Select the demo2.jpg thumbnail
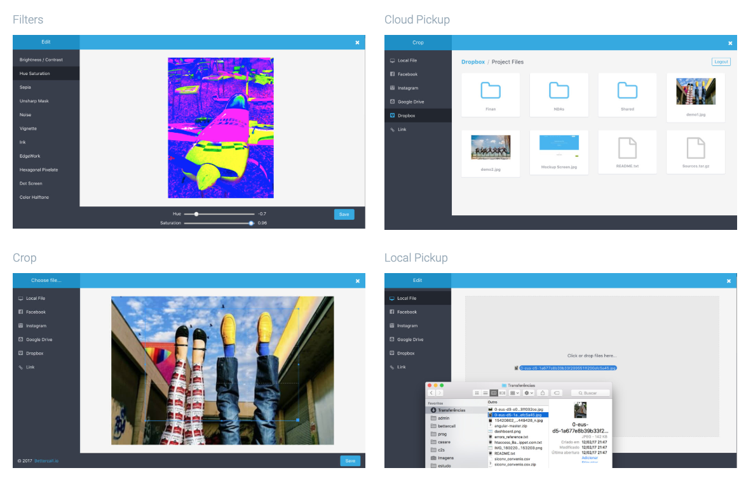Screen dimensions: 753x489 [x=491, y=147]
